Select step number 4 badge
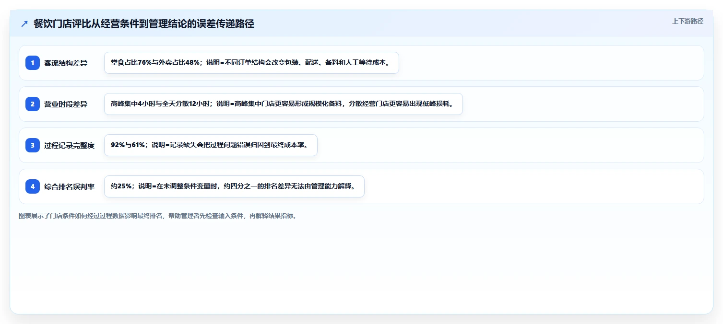 click(x=33, y=186)
